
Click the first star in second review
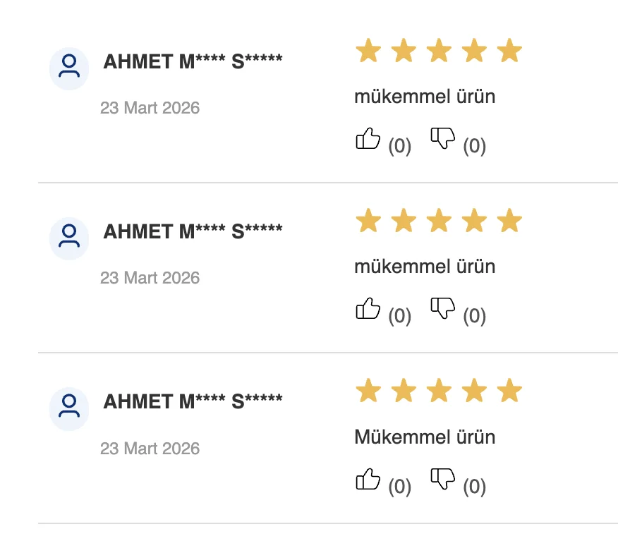point(368,221)
